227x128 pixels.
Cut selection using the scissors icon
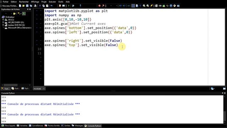40,6
